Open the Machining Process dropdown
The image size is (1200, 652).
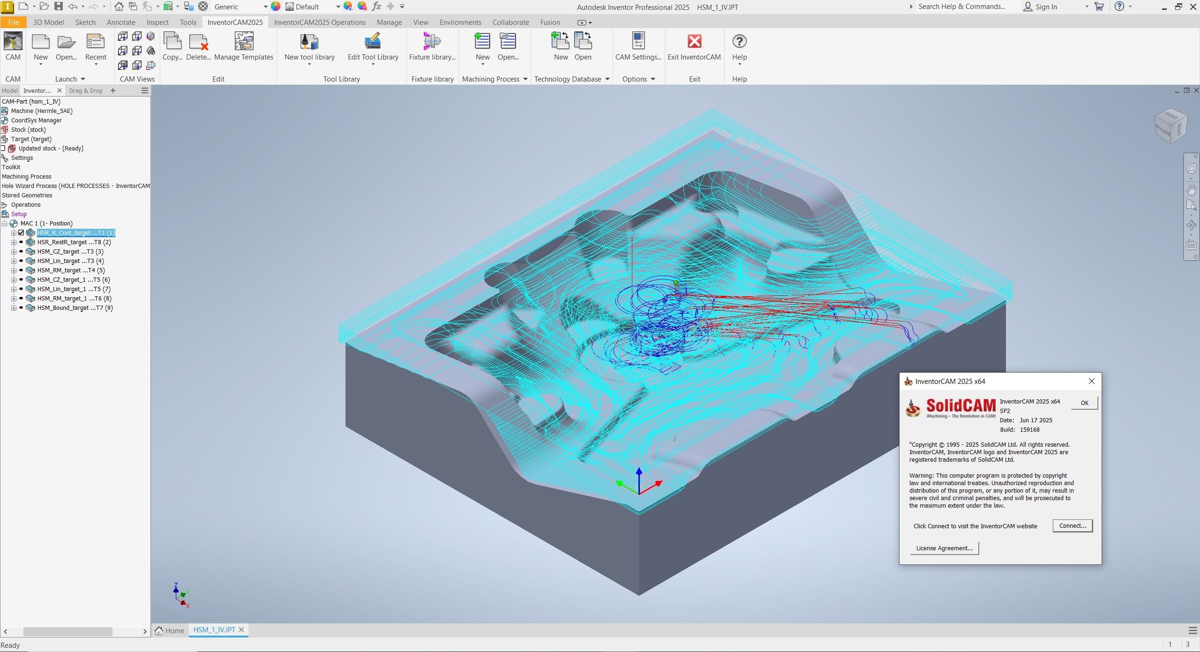click(x=526, y=79)
